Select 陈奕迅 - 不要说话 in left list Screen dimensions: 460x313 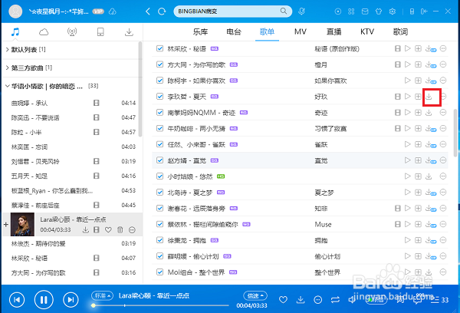(35, 117)
